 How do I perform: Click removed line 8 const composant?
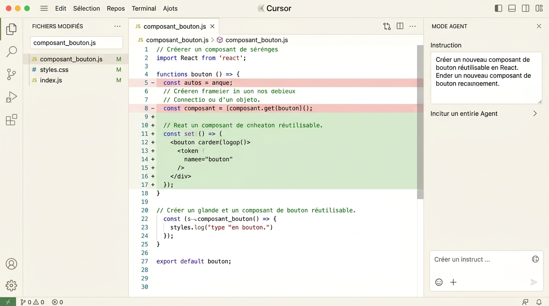pos(276,108)
